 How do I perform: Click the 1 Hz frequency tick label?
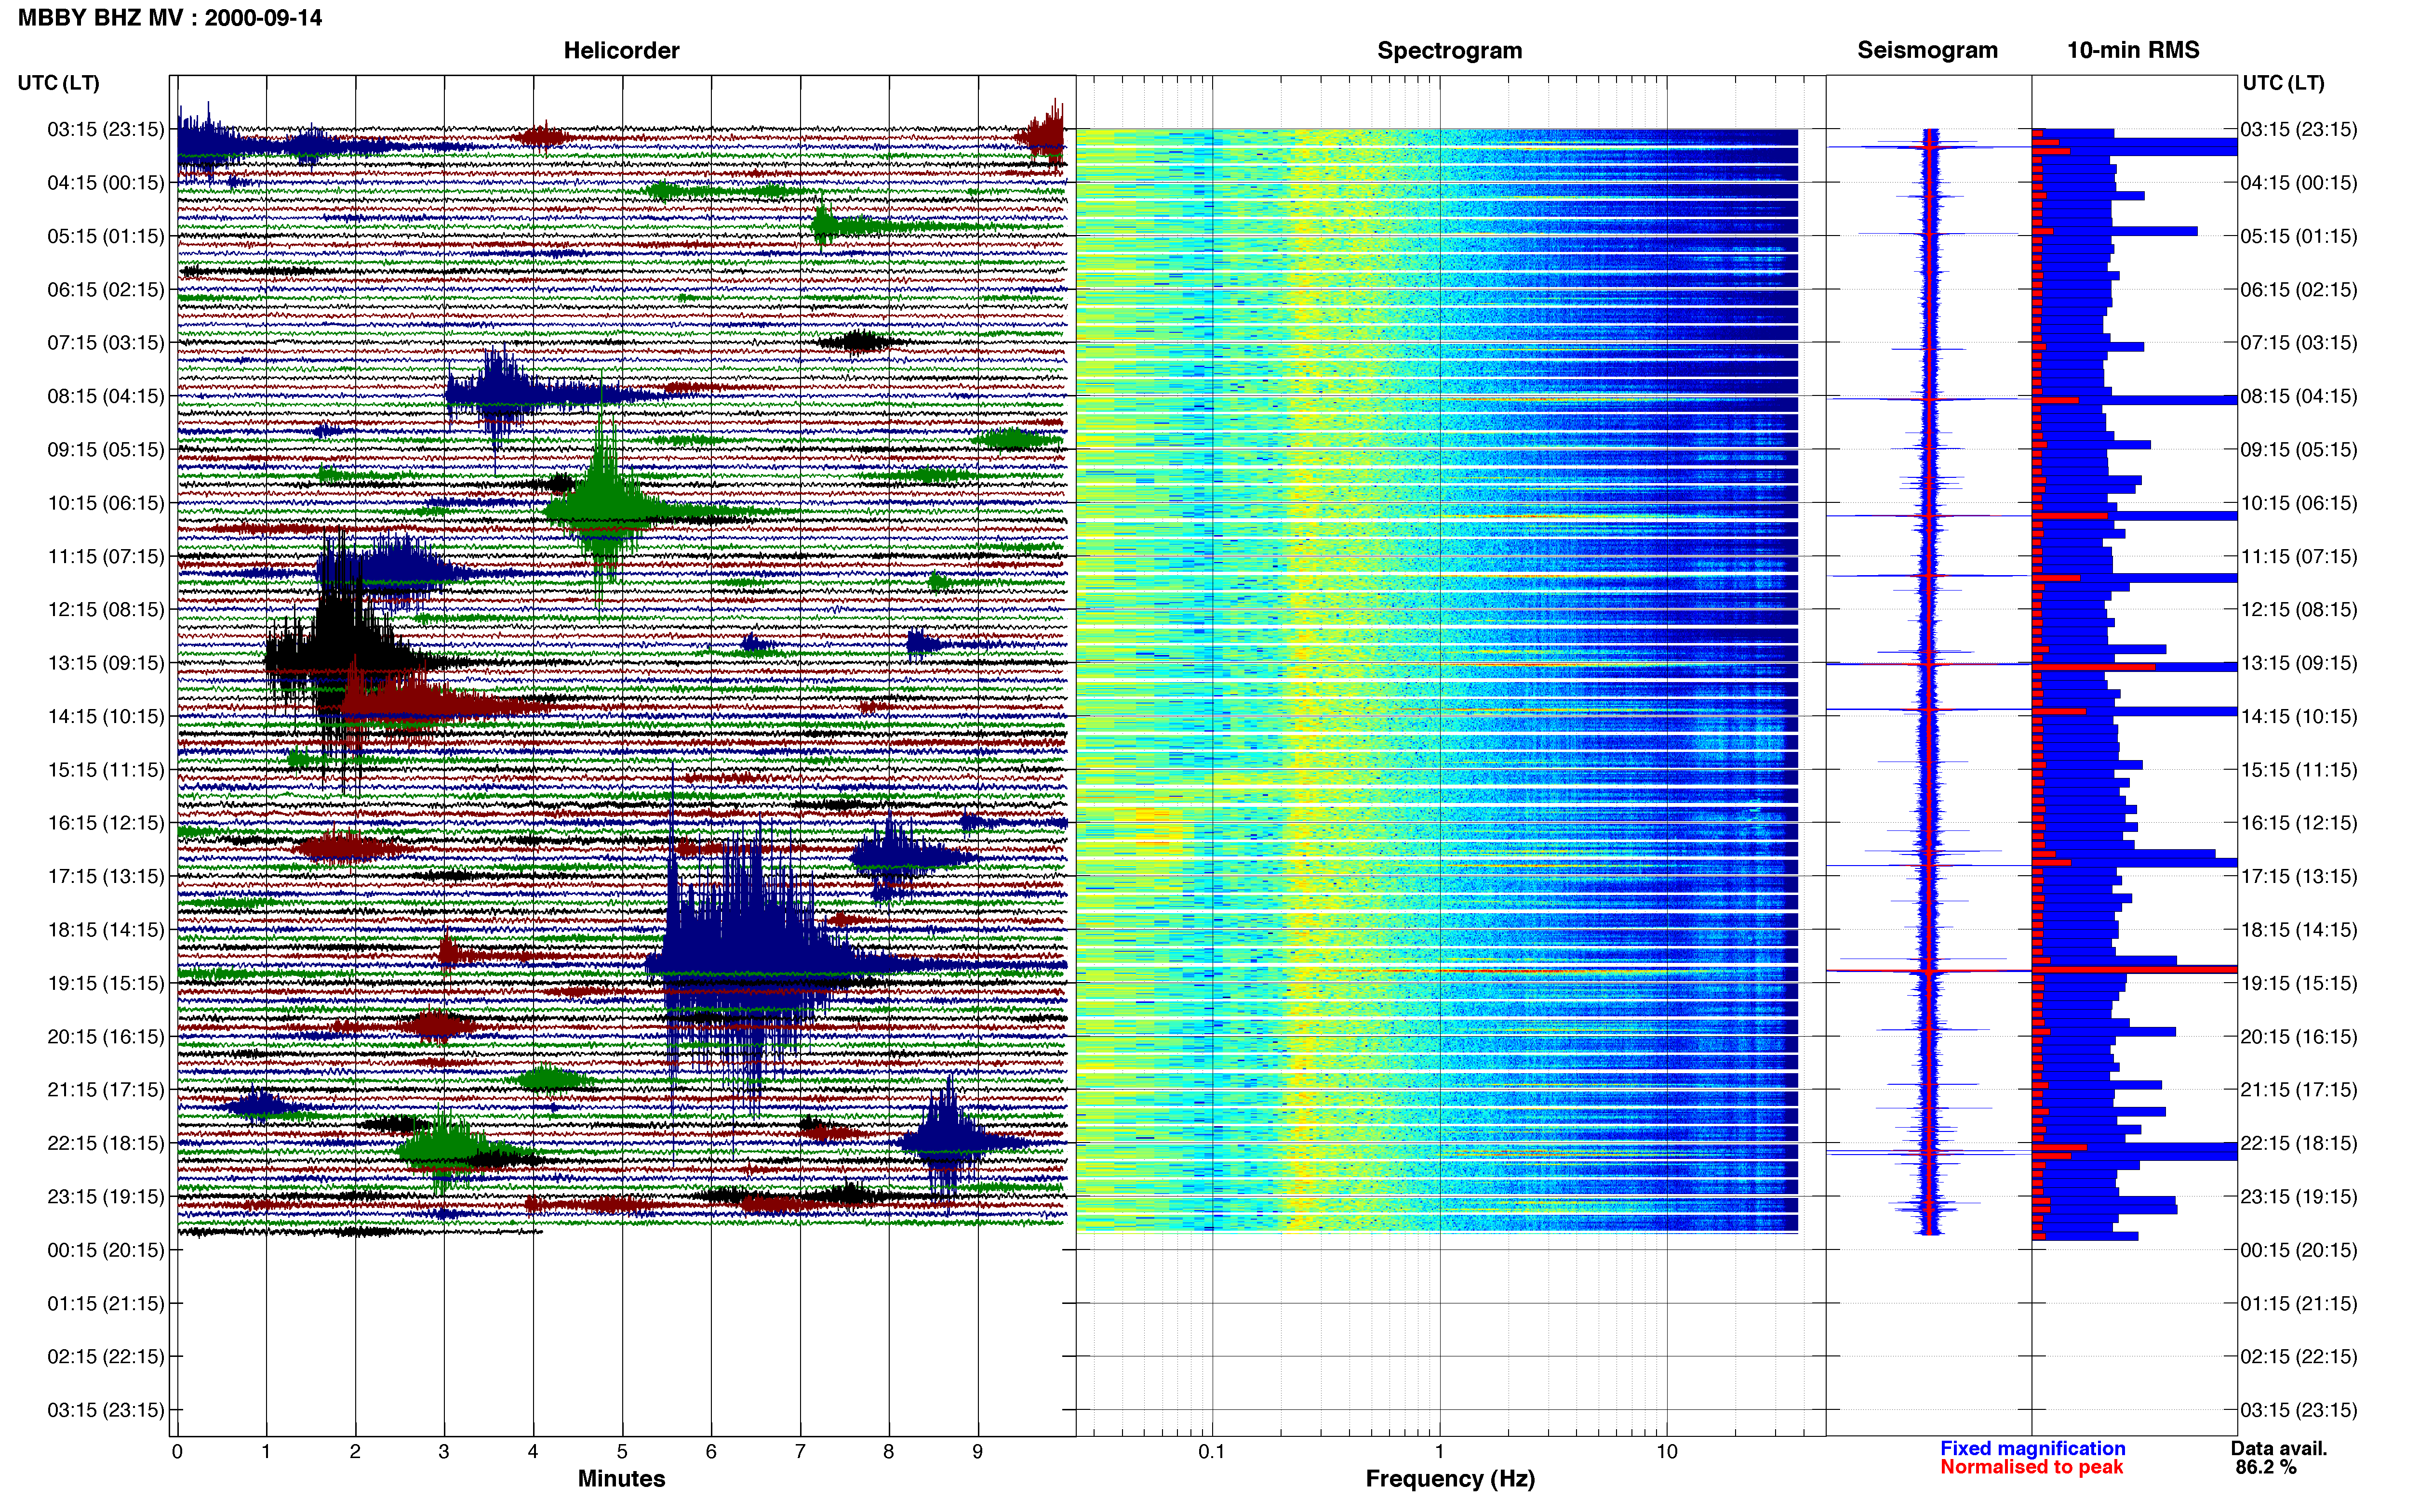pos(1439,1451)
